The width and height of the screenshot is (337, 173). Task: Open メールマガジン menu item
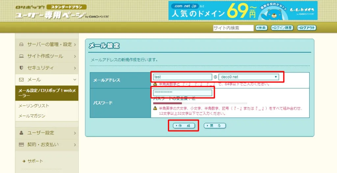coord(32,116)
